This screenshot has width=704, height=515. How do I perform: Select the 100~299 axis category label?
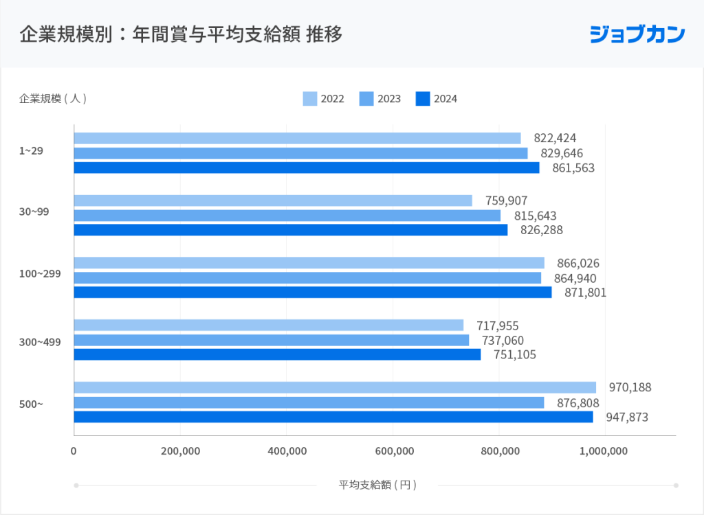click(40, 274)
